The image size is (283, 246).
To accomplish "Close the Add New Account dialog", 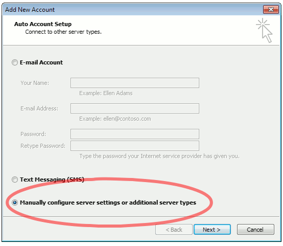I will (x=271, y=9).
